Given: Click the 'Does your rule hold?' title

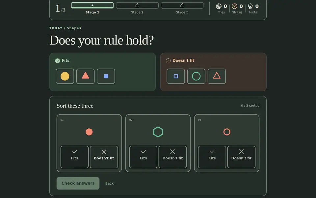Looking at the screenshot, I should (102, 40).
